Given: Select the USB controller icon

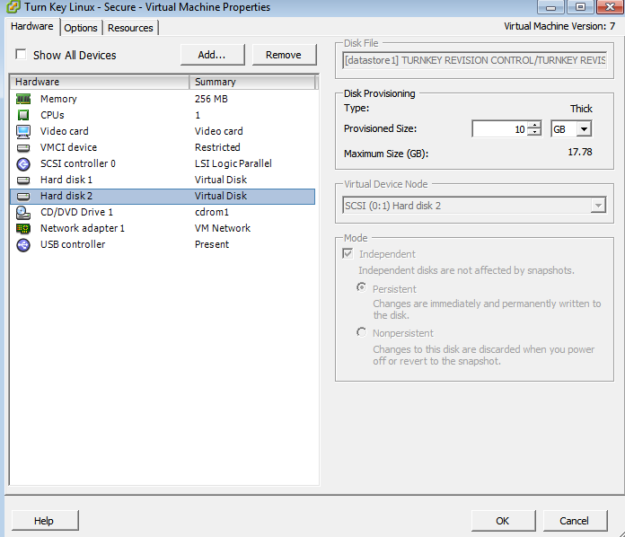Looking at the screenshot, I should pyautogui.click(x=23, y=244).
